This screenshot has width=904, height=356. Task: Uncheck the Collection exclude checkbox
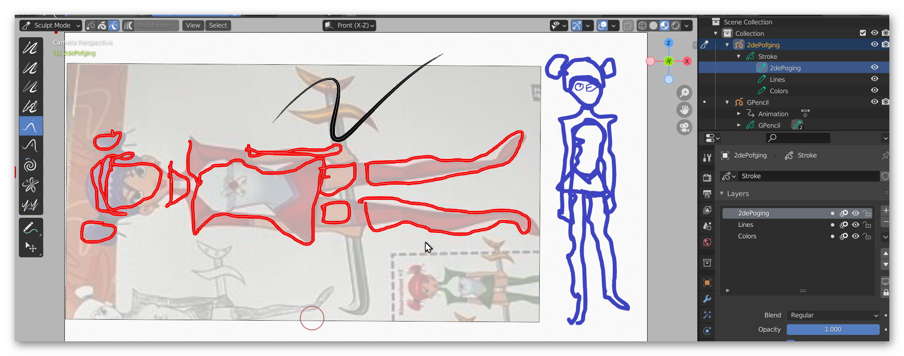click(x=863, y=33)
